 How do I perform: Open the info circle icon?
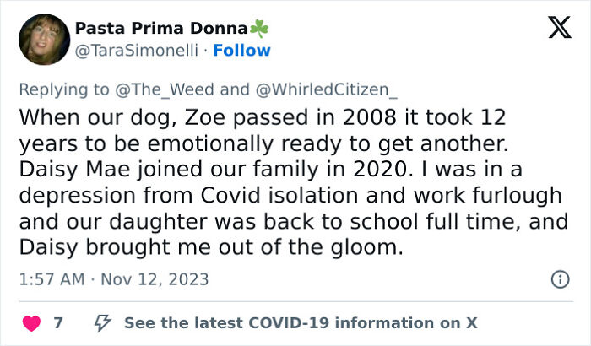(x=559, y=278)
